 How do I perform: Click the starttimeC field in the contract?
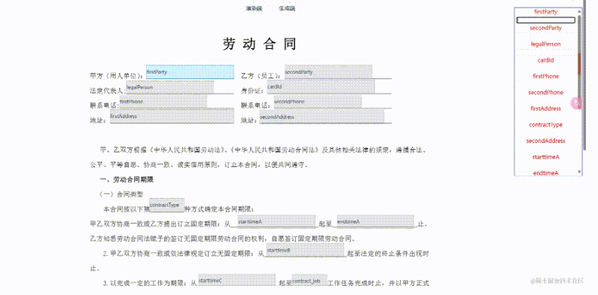point(236,280)
